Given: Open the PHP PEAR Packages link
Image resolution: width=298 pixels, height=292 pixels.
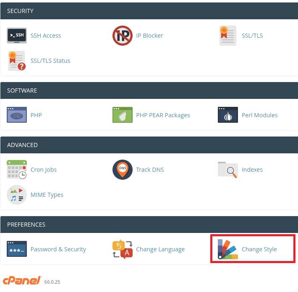Looking at the screenshot, I should [163, 115].
